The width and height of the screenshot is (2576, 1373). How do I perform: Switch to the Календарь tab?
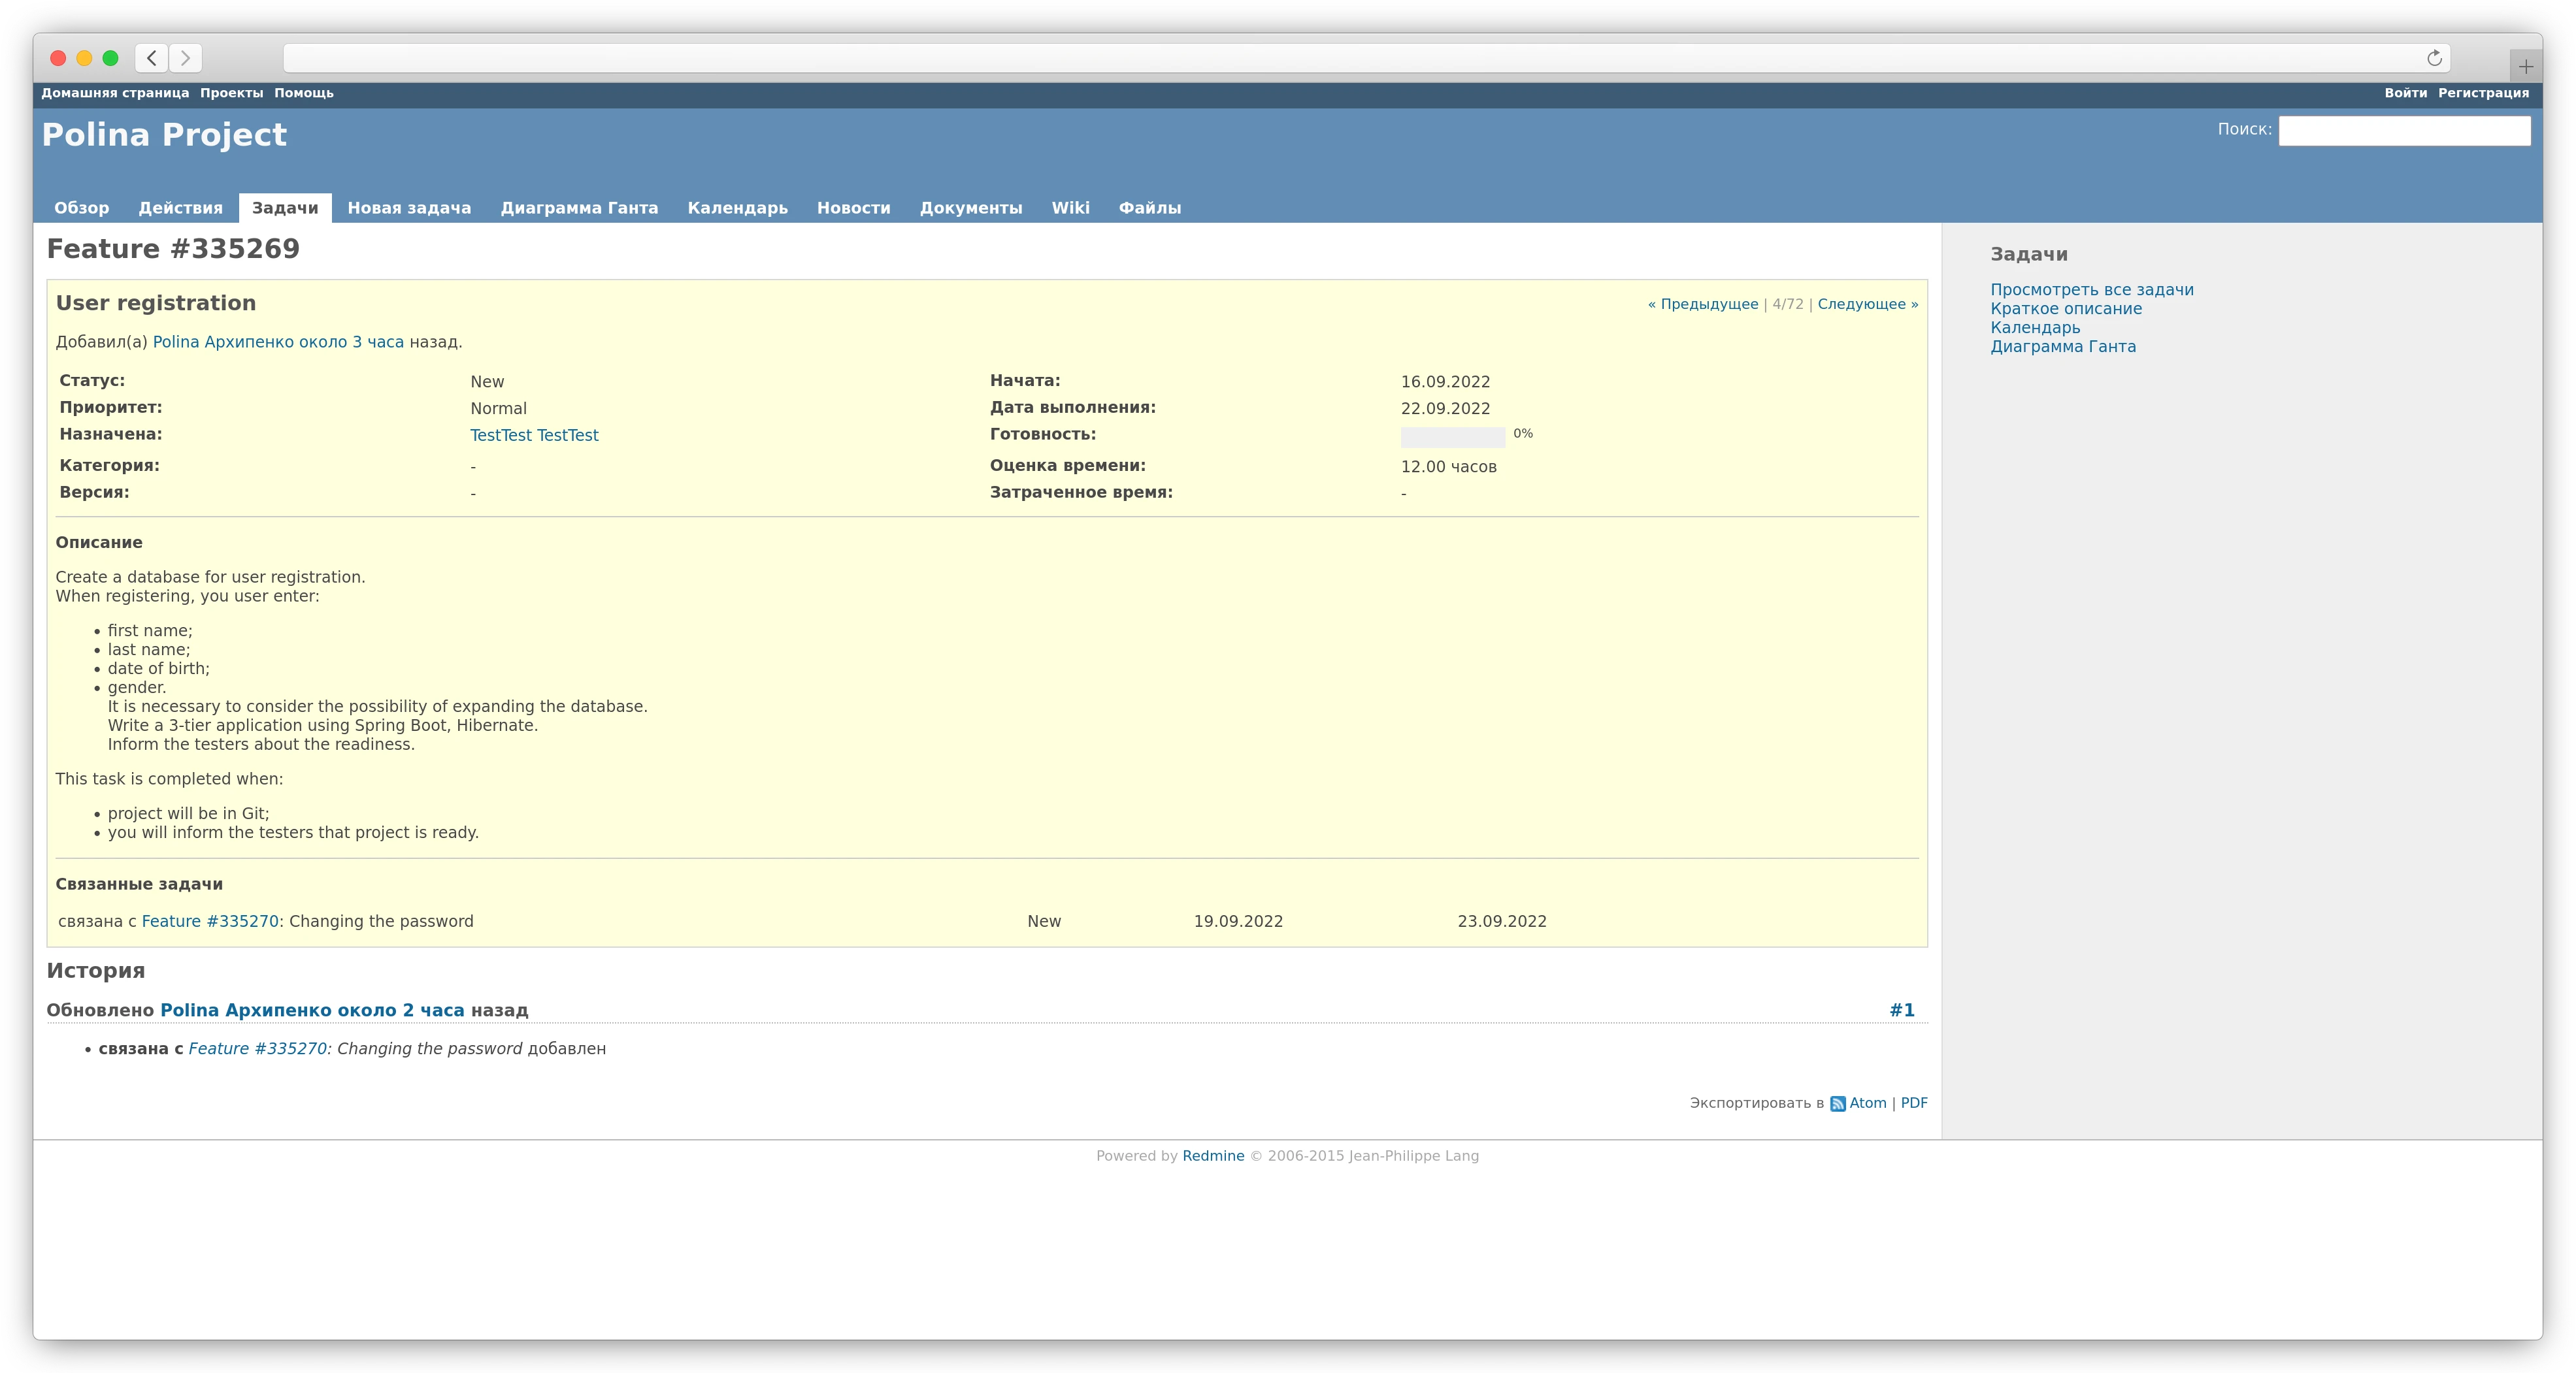(737, 208)
